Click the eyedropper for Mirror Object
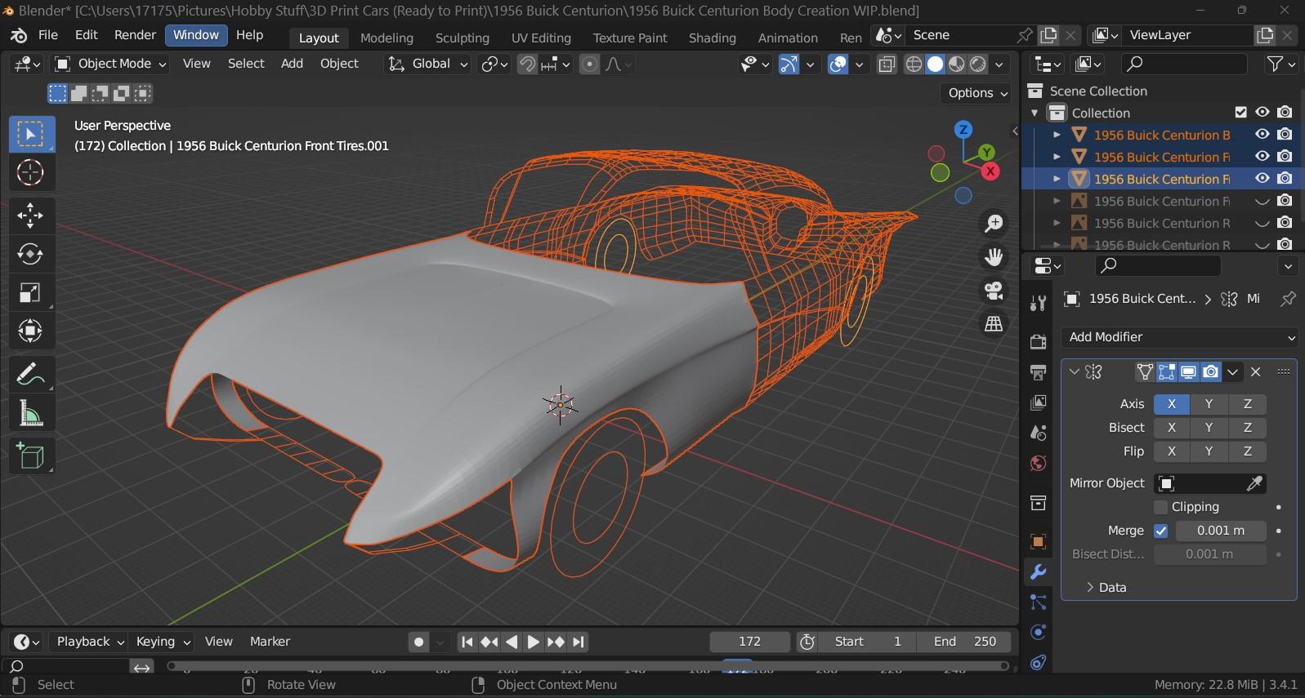1305x698 pixels. coord(1254,483)
